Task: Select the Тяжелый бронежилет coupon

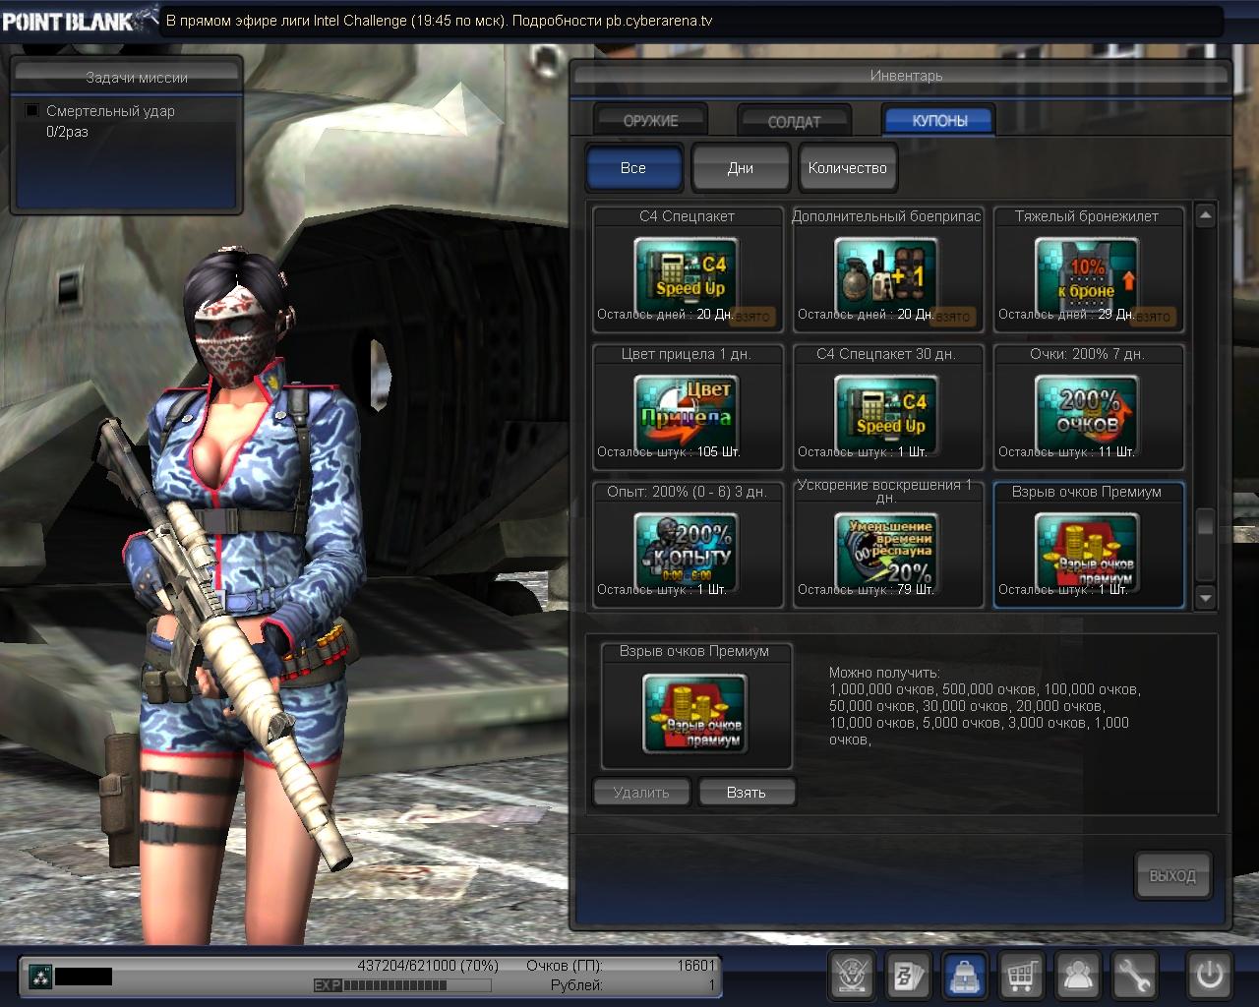Action: (x=1087, y=269)
